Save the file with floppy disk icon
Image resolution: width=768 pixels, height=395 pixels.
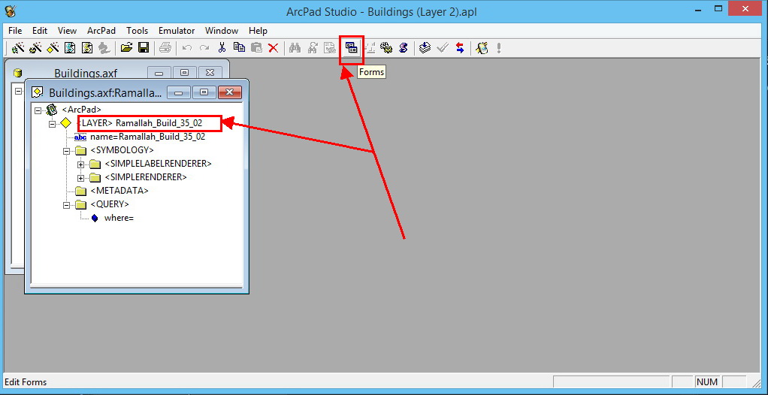144,47
